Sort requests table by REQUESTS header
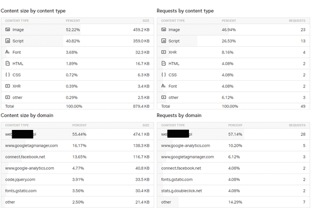The width and height of the screenshot is (316, 208). (x=297, y=21)
